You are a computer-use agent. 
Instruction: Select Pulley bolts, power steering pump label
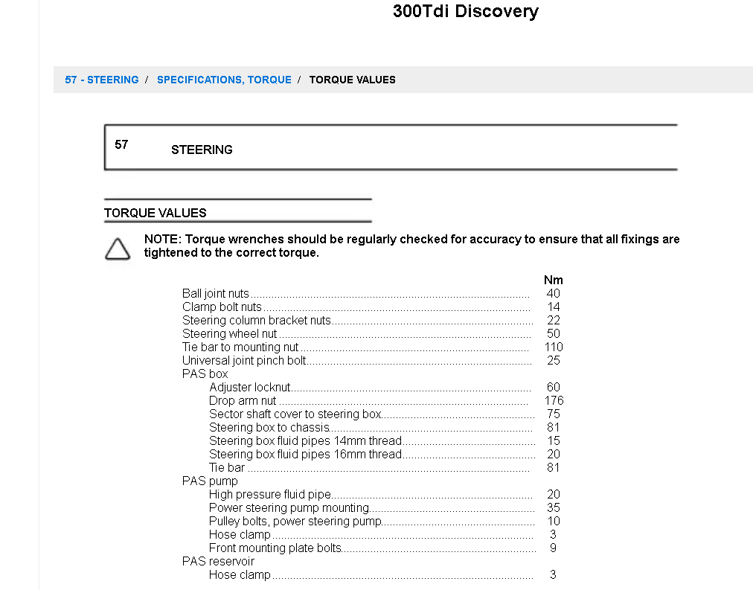point(295,522)
